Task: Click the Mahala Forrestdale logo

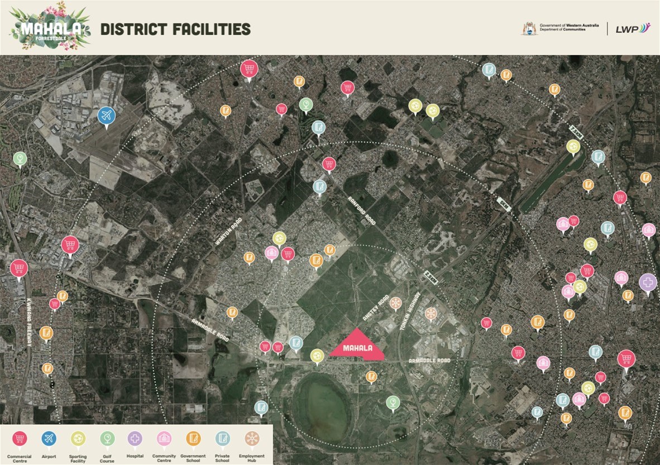Action: [50, 27]
